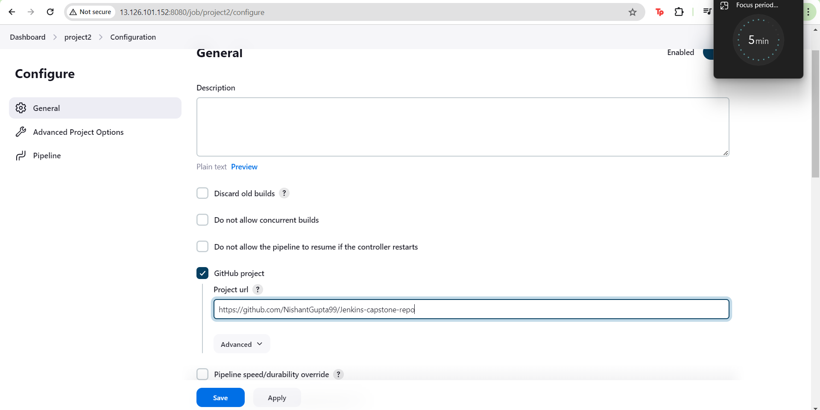The image size is (820, 410).
Task: Uncheck the GitHub project checkbox
Action: pos(202,273)
